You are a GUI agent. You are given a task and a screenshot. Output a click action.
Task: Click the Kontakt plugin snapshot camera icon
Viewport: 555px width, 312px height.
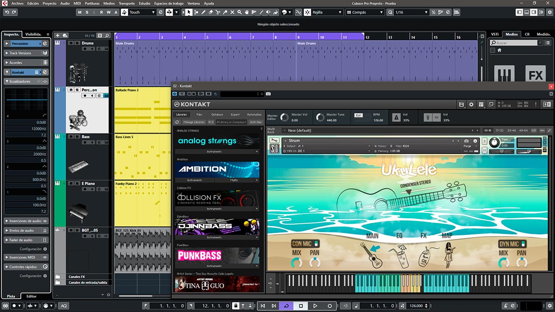(x=268, y=94)
